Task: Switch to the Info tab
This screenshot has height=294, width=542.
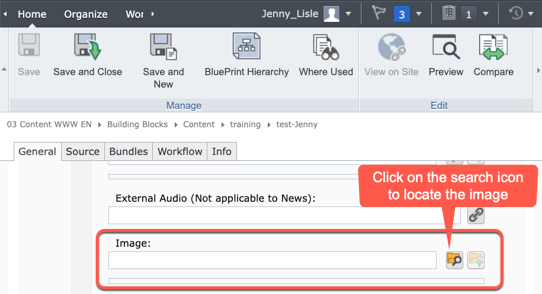Action: click(x=222, y=151)
